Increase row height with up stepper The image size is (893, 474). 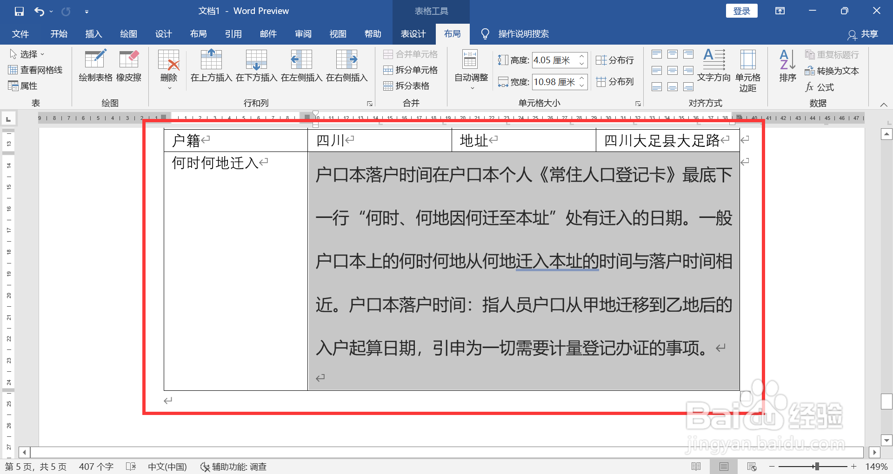pyautogui.click(x=582, y=56)
